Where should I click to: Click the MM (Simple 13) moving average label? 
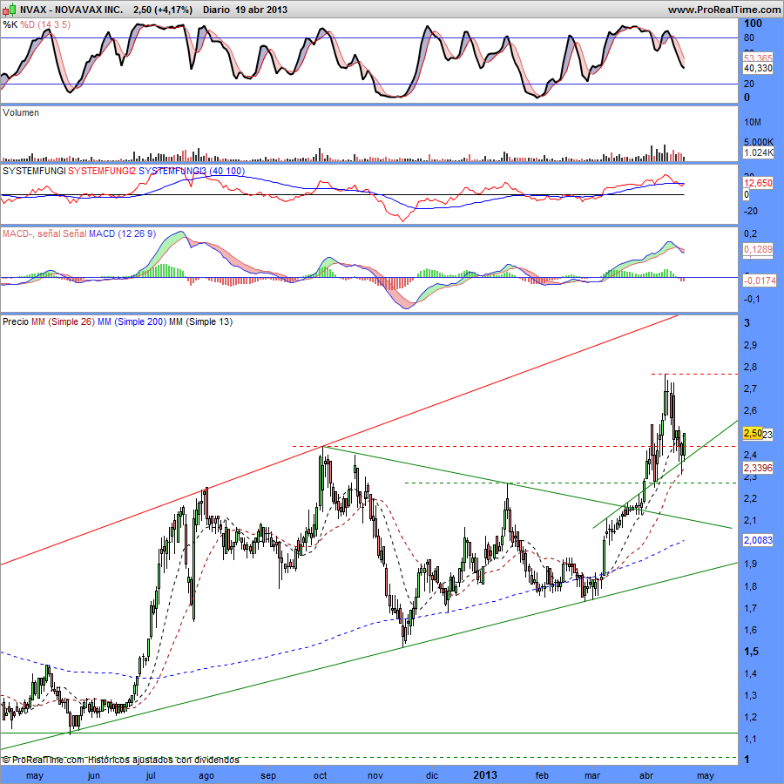(x=201, y=321)
